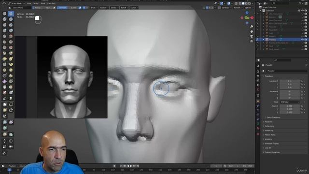The width and height of the screenshot is (309, 174).
Task: Click the viewport zoom magnifier gizmo
Action: click(252, 27)
